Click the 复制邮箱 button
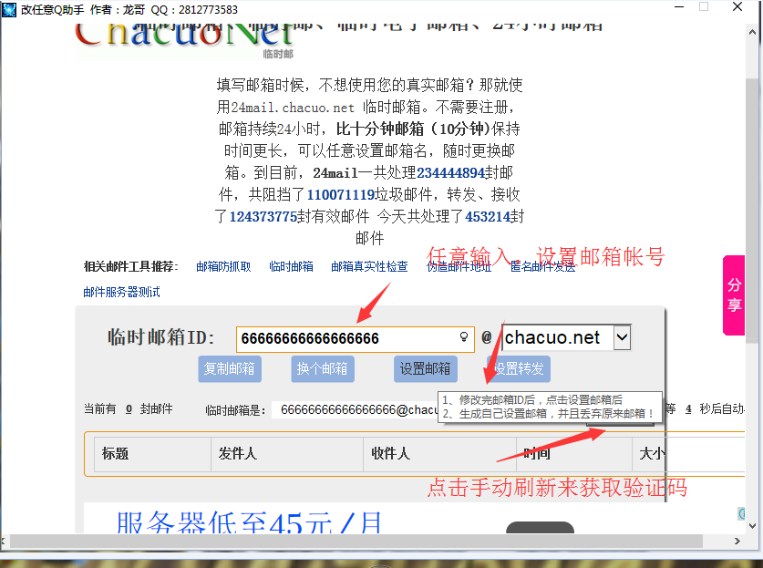This screenshot has width=763, height=568. pyautogui.click(x=229, y=369)
